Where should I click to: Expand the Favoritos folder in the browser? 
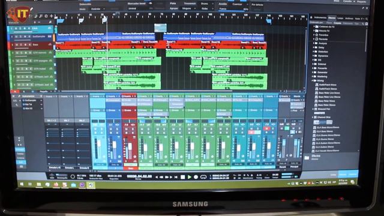tap(314, 35)
